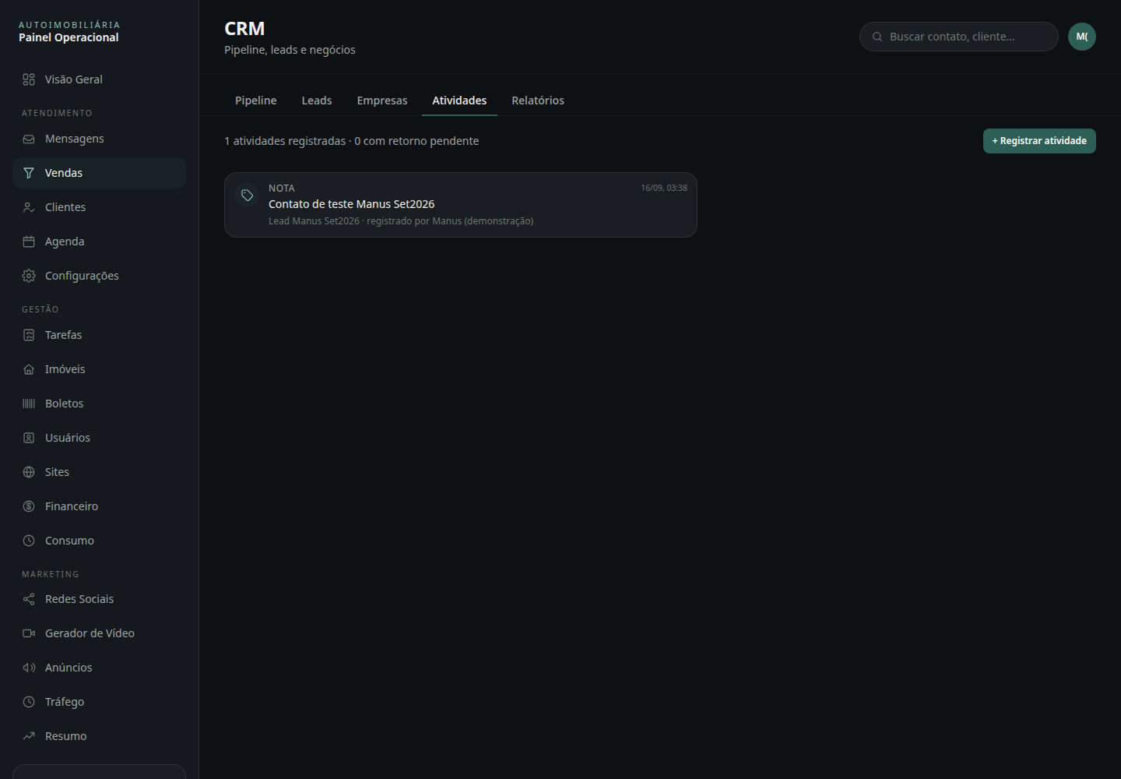Click the magnifier icon in the search box
Screen dimensions: 1121x779
click(x=877, y=37)
